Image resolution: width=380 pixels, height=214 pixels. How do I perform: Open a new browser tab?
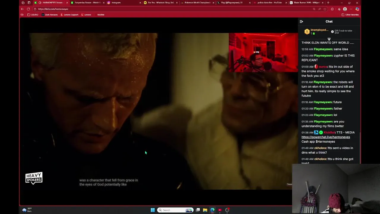point(328,3)
